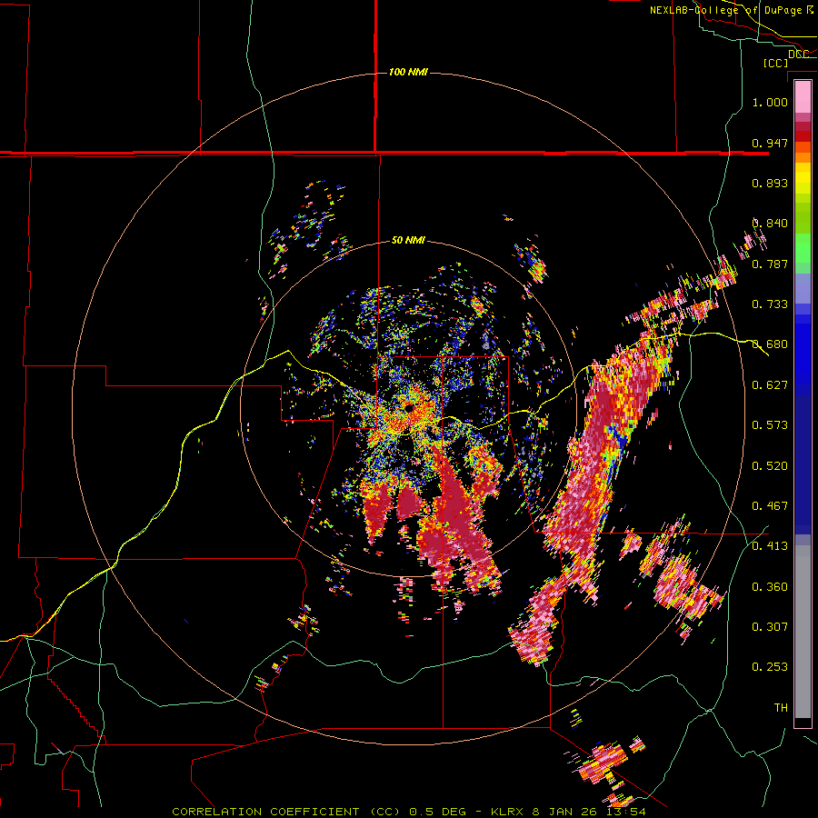Click the 0.467 legend value
This screenshot has height=818, width=818.
770,506
